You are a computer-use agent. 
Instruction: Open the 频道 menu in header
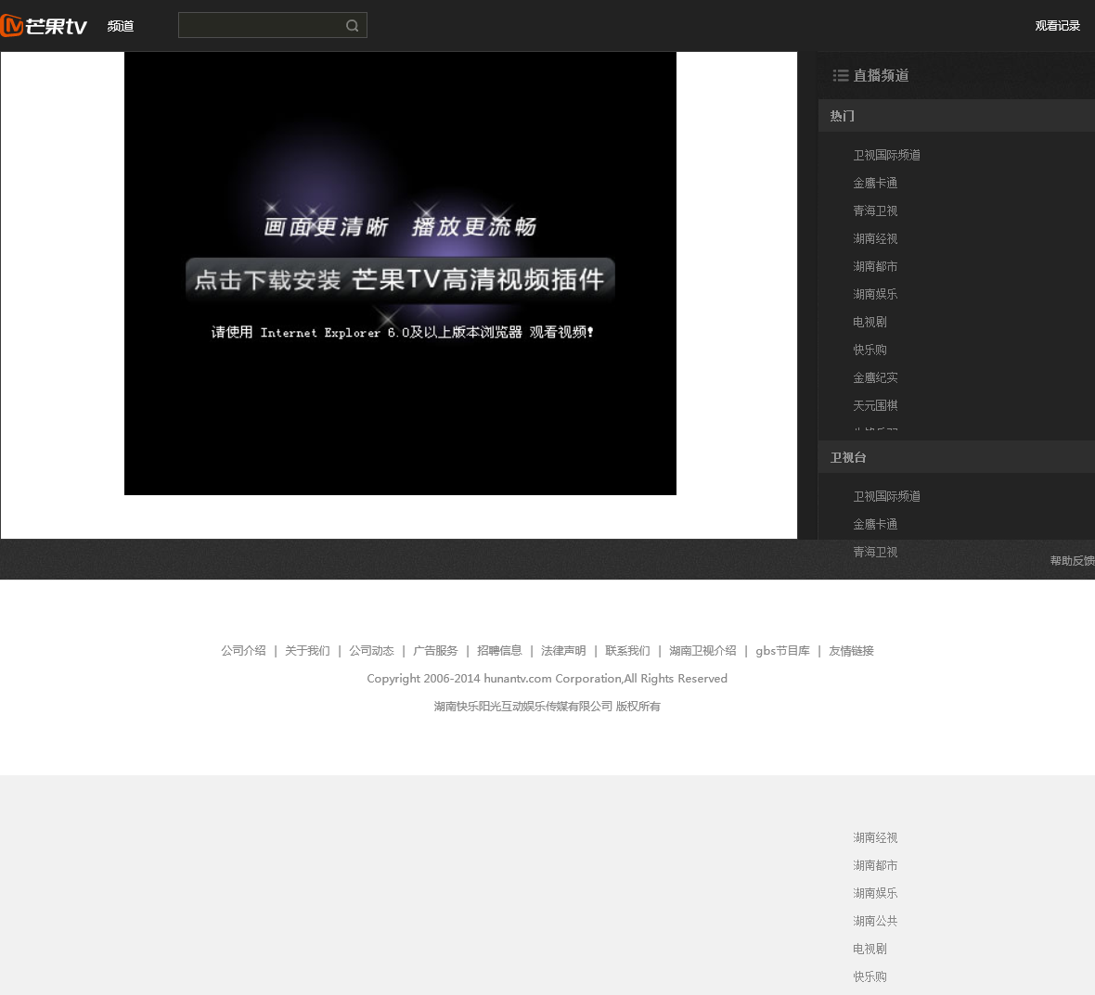tap(121, 26)
